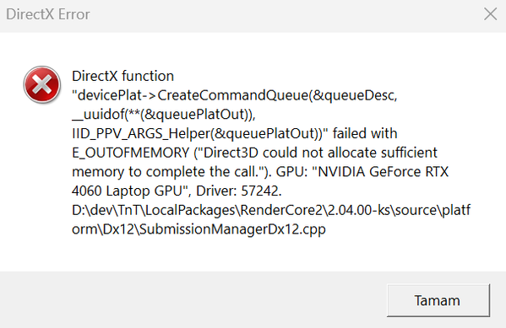
Task: Close the DirectX Error dialog with X
Action: (x=490, y=14)
